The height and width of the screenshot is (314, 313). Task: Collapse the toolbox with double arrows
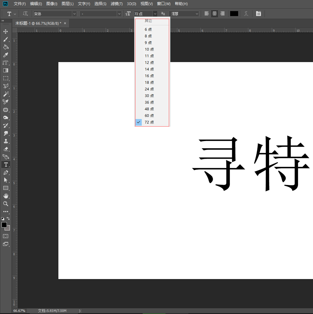coord(3,20)
